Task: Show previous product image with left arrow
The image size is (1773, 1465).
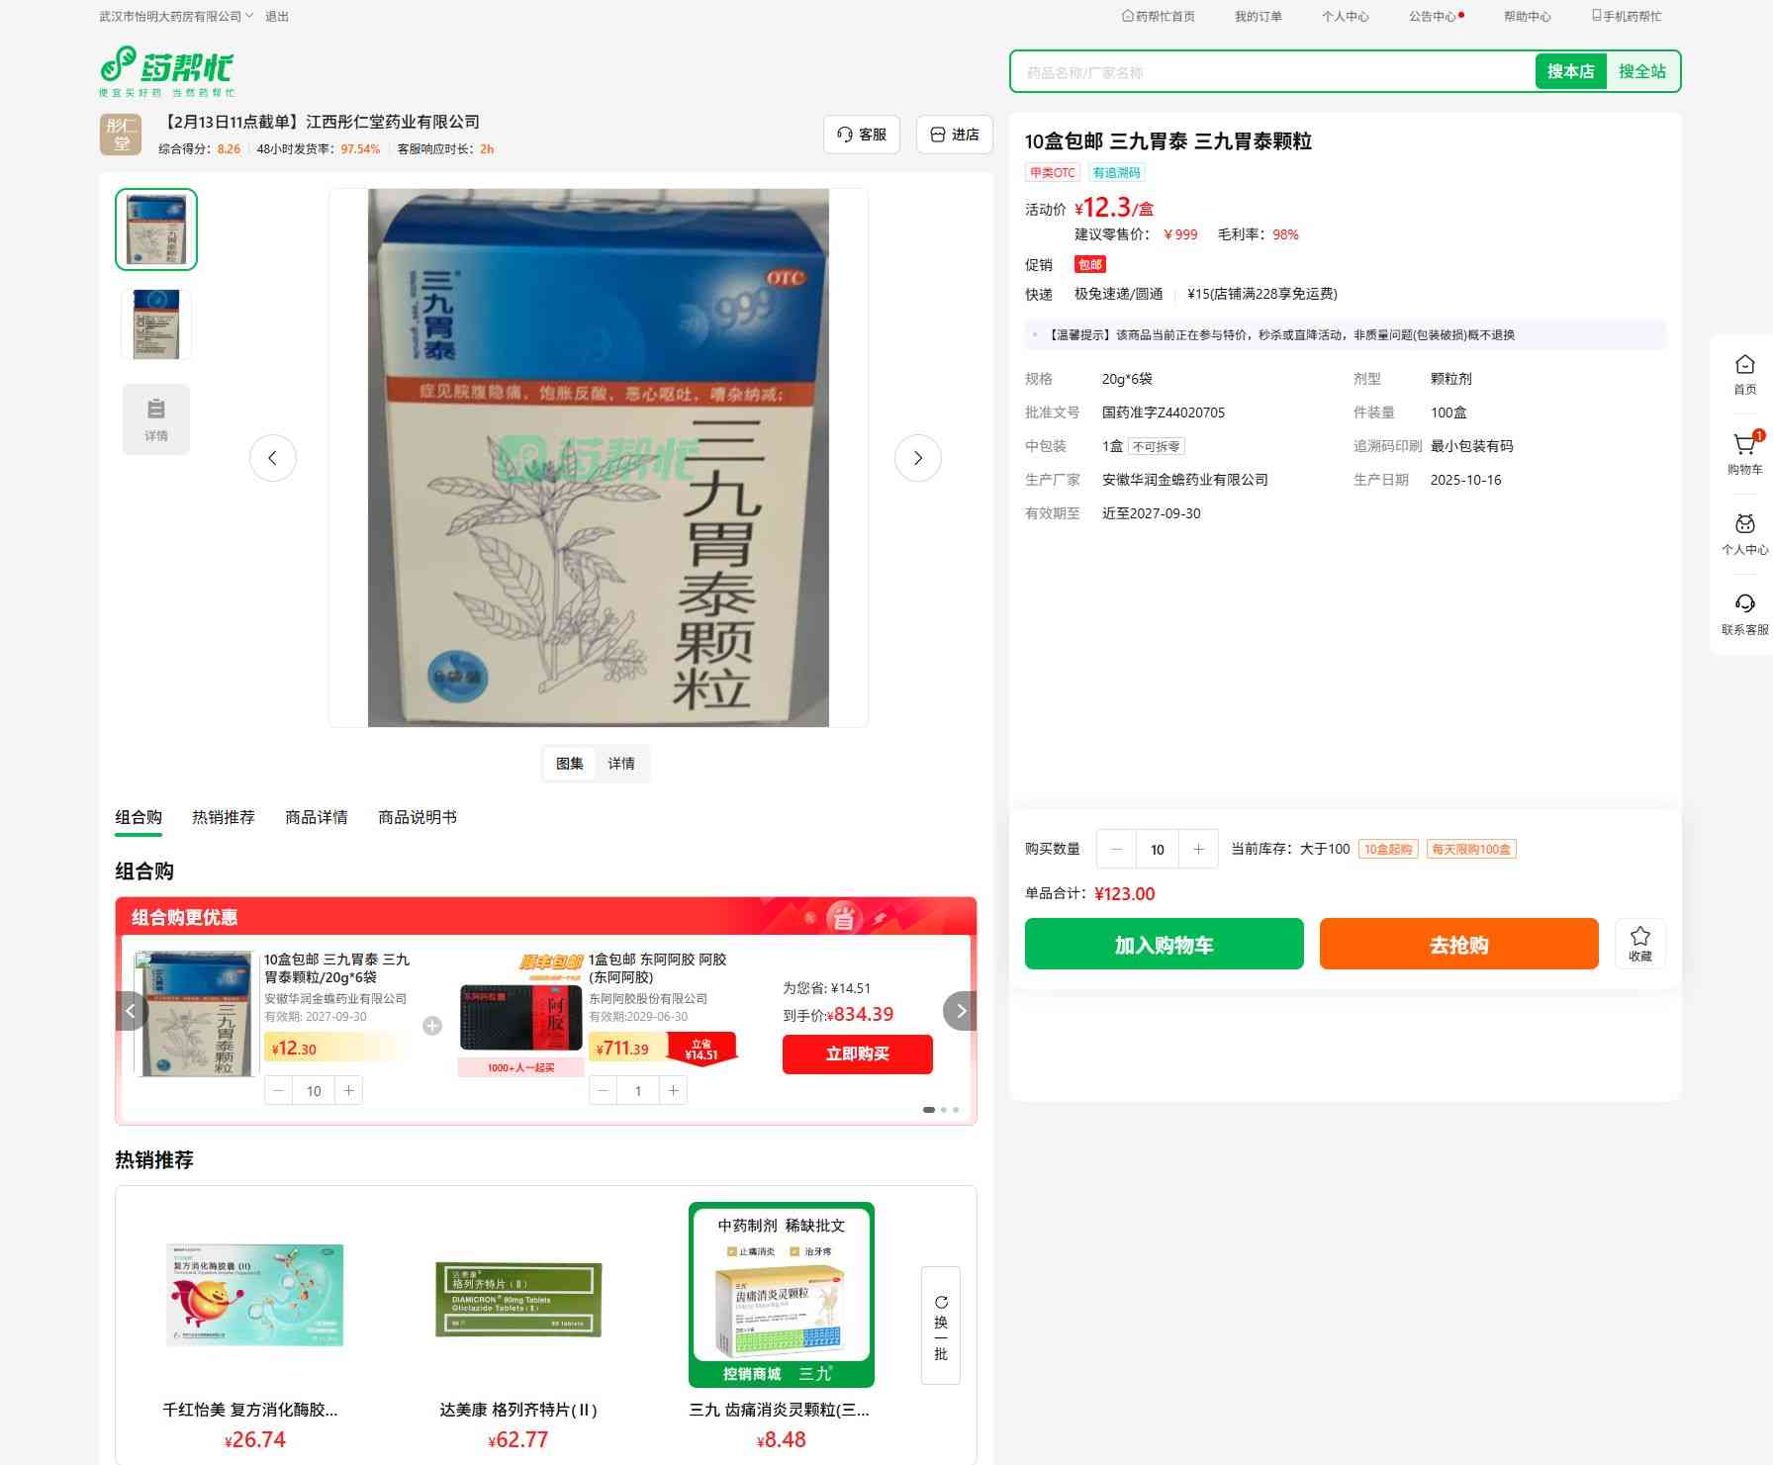Action: (273, 458)
